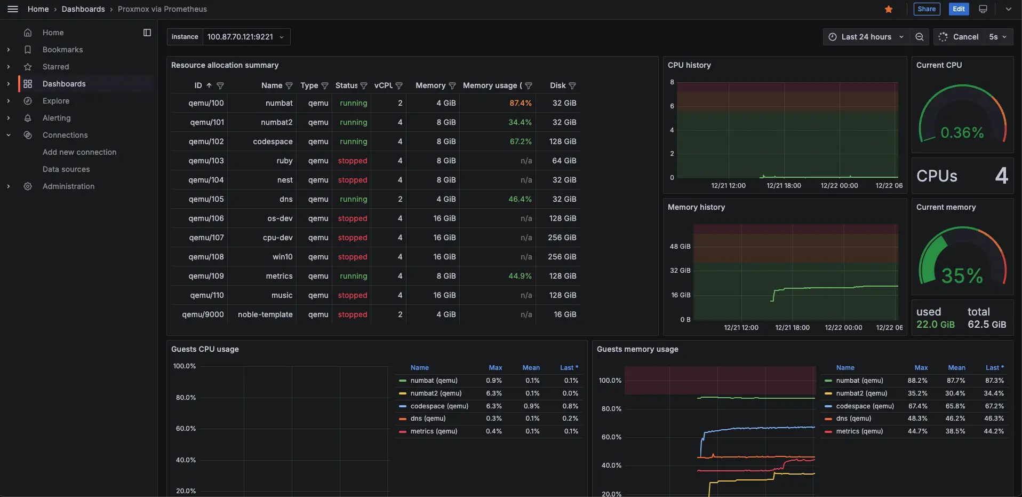The height and width of the screenshot is (497, 1022).
Task: Open the Last 24 hours time picker
Action: [866, 37]
